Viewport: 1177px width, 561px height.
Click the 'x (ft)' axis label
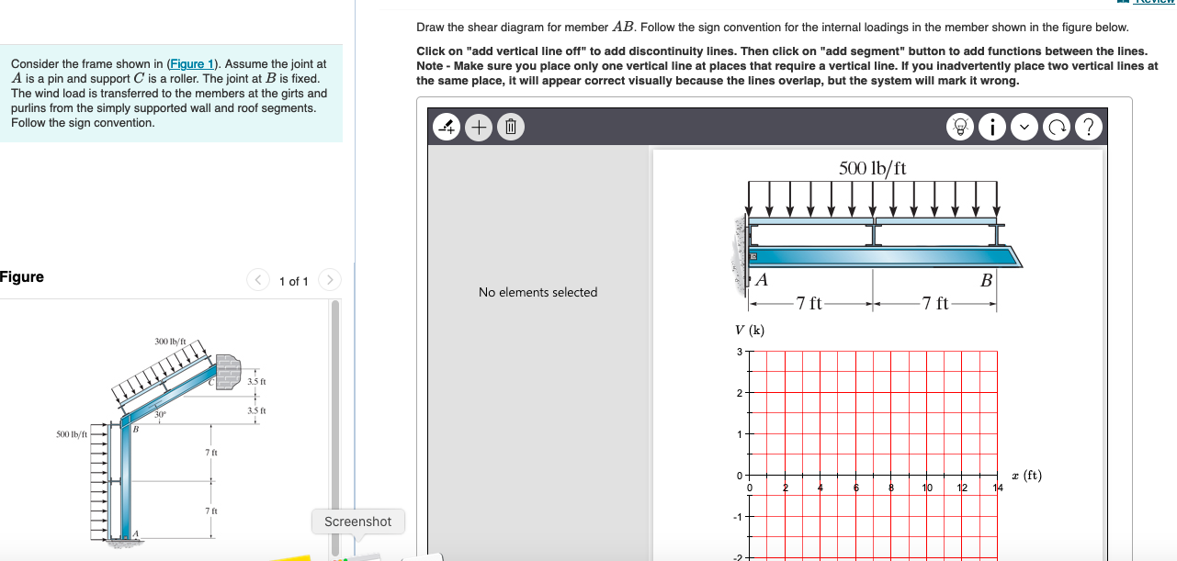(1027, 475)
